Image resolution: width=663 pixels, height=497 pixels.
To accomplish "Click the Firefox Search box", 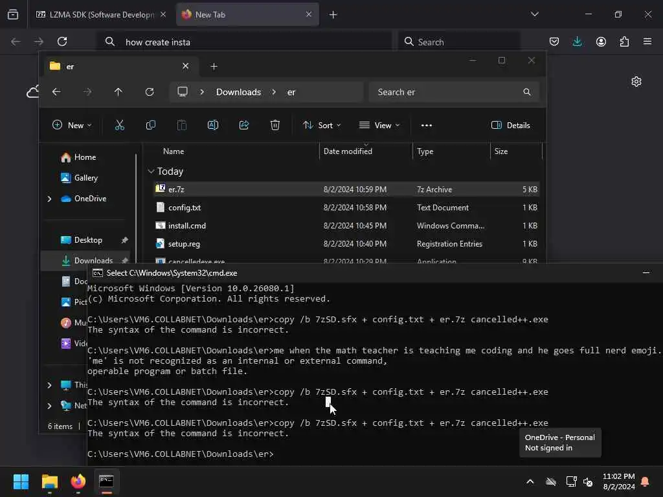I will click(x=459, y=42).
